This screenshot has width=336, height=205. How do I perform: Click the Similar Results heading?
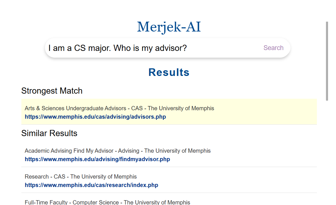click(x=49, y=133)
